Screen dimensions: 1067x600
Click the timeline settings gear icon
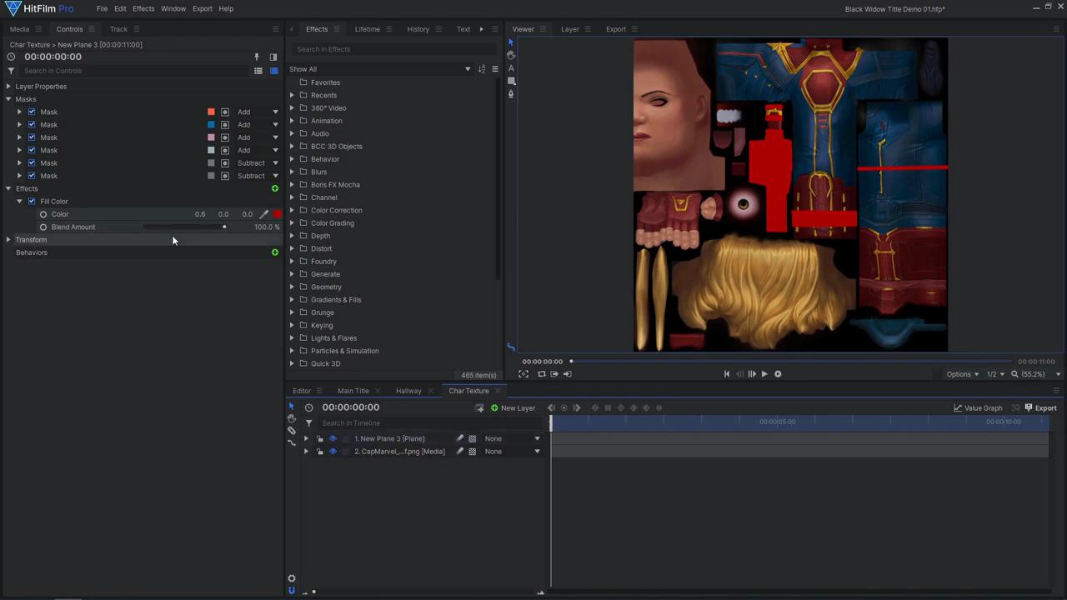tap(291, 578)
